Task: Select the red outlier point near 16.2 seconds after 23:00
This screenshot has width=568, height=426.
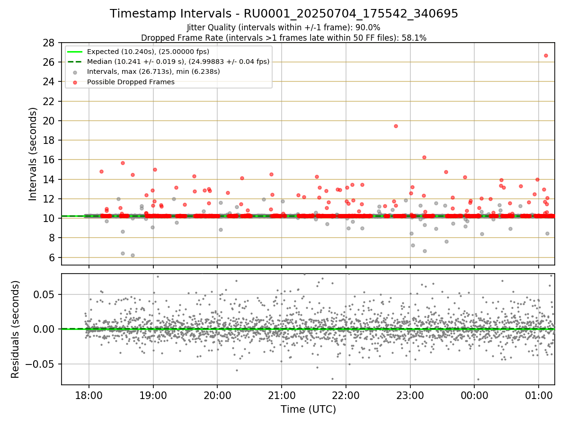Action: tap(424, 157)
